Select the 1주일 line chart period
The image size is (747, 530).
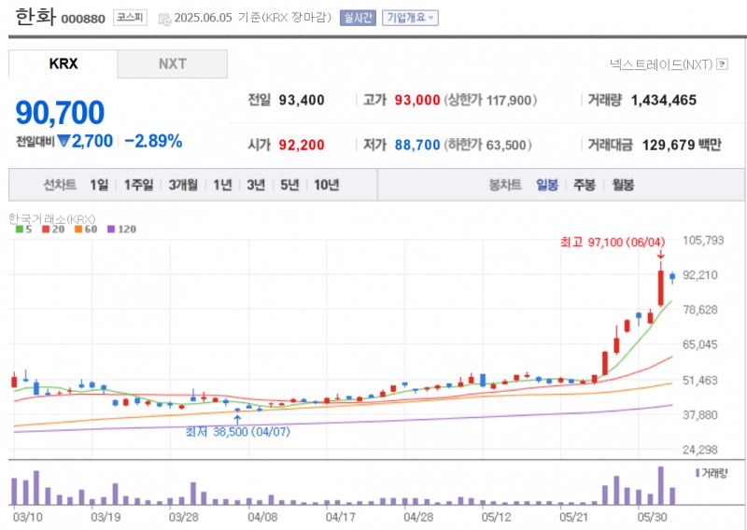pos(138,185)
